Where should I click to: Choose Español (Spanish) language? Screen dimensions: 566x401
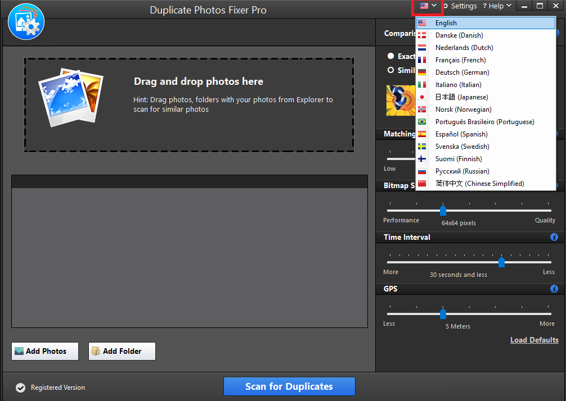tap(486, 134)
